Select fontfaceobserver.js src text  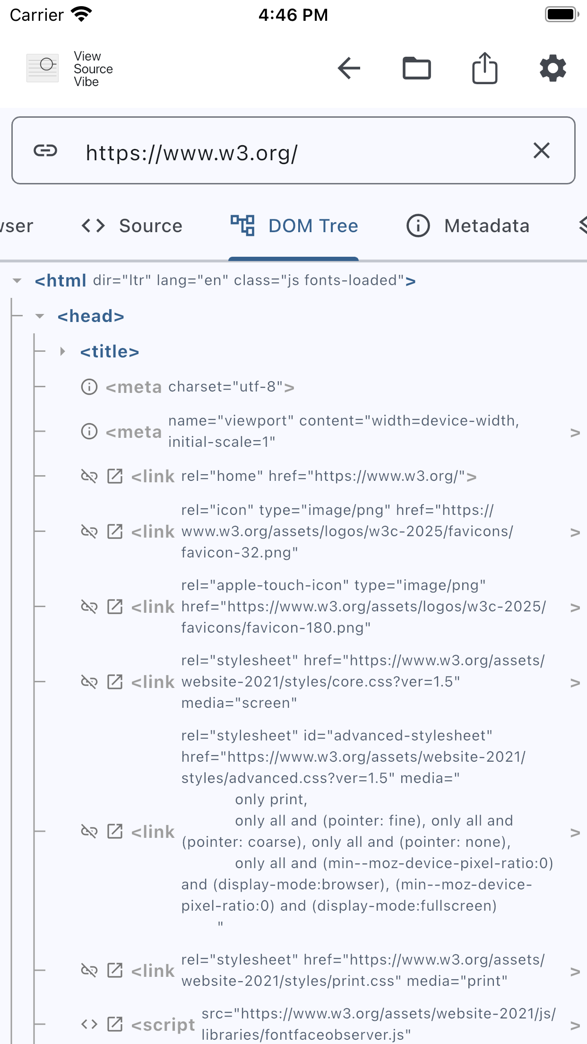(379, 1024)
